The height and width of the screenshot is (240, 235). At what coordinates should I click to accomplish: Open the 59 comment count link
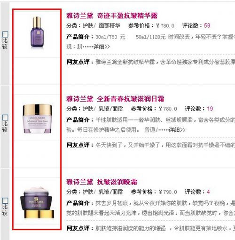tap(207, 25)
